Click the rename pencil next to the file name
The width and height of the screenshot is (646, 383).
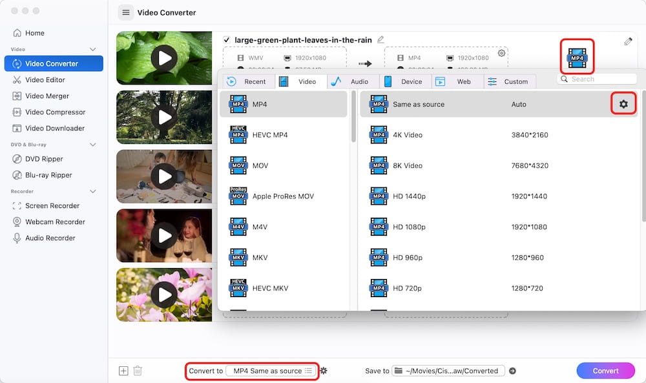(x=380, y=39)
